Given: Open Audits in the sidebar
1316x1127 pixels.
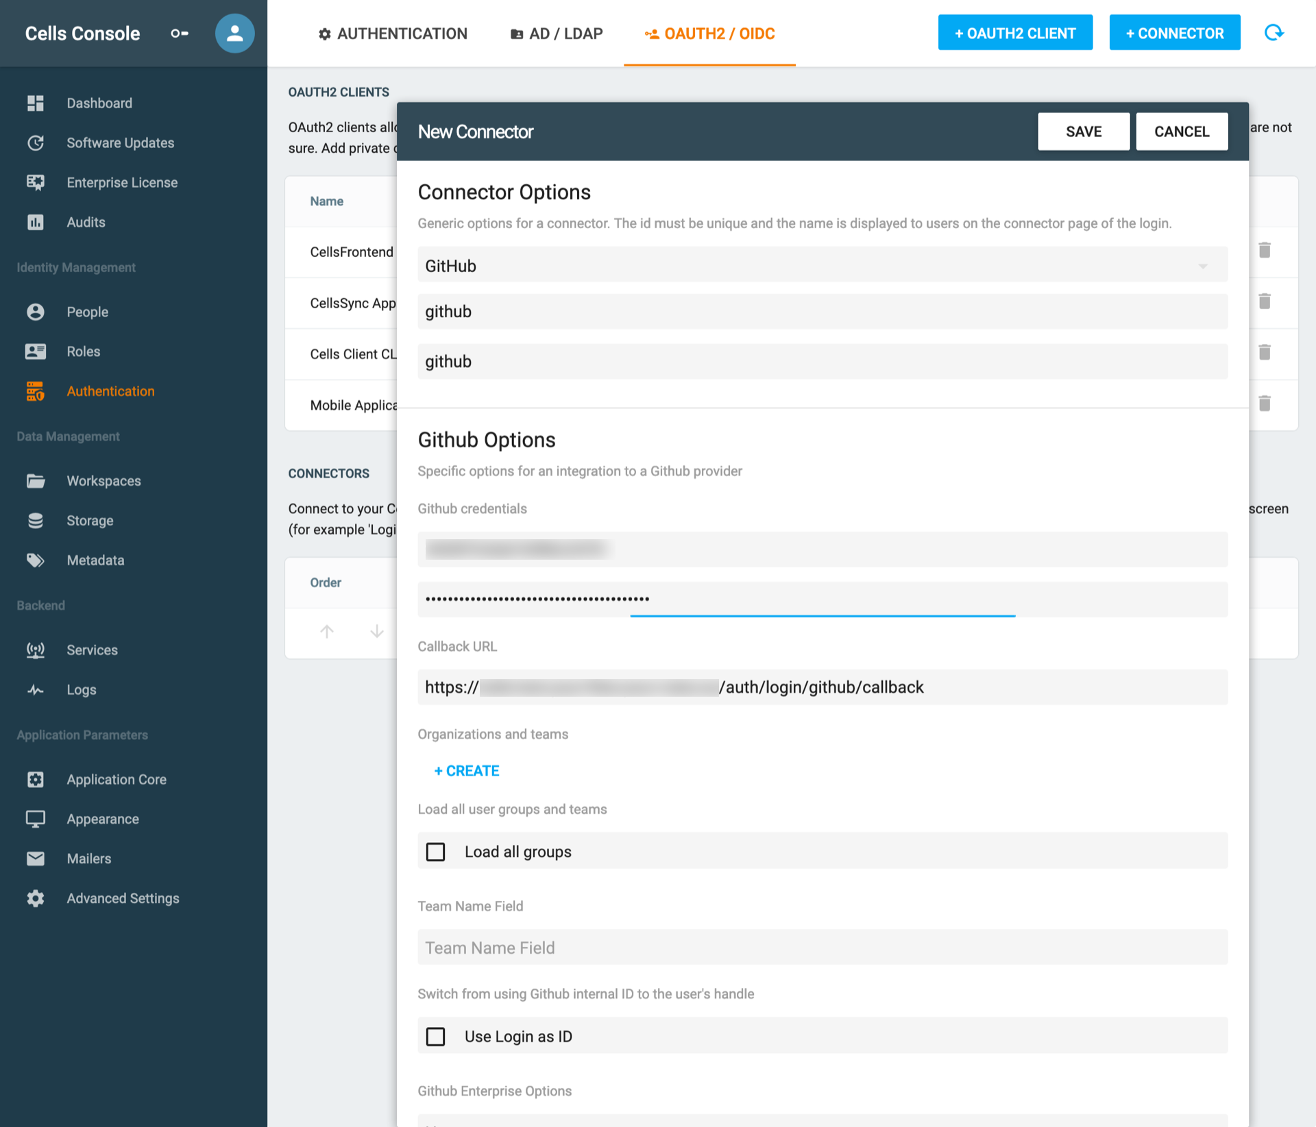Looking at the screenshot, I should (x=86, y=223).
